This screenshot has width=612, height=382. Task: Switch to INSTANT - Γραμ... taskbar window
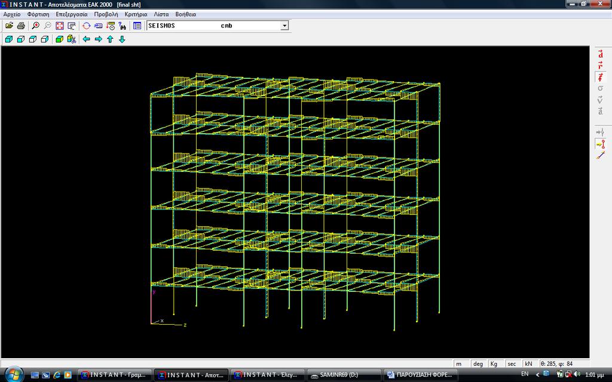[x=114, y=375]
